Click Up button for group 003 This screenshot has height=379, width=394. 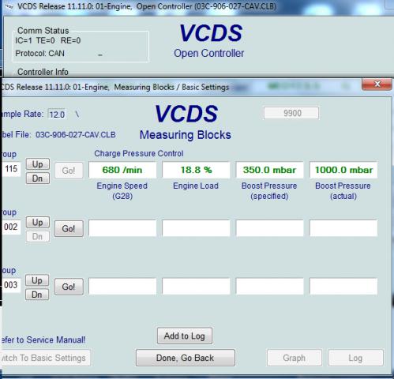tap(37, 280)
